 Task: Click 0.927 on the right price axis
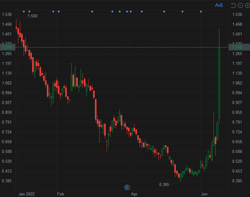pyautogui.click(x=237, y=102)
